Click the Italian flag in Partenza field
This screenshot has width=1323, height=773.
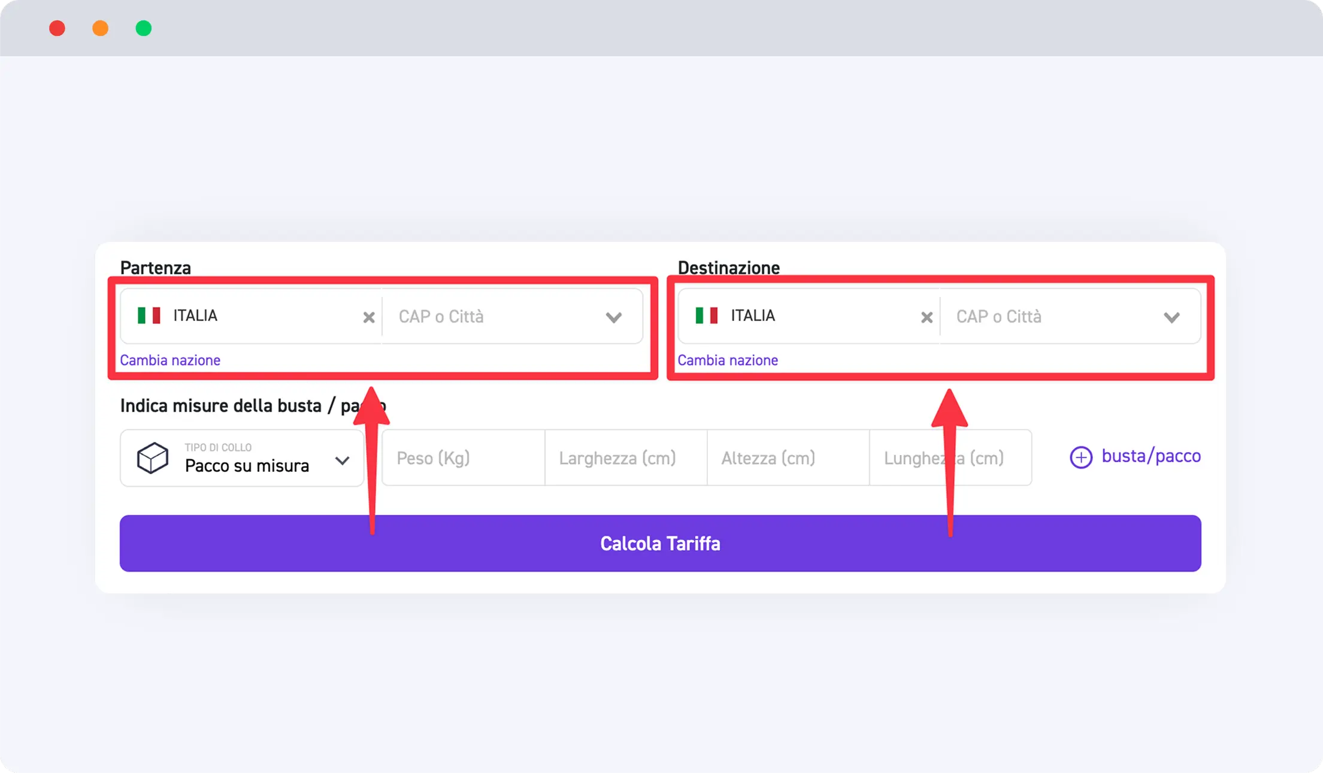pyautogui.click(x=149, y=316)
